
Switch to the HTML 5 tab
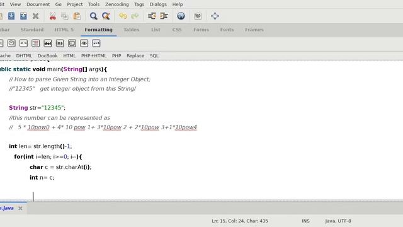pos(64,30)
